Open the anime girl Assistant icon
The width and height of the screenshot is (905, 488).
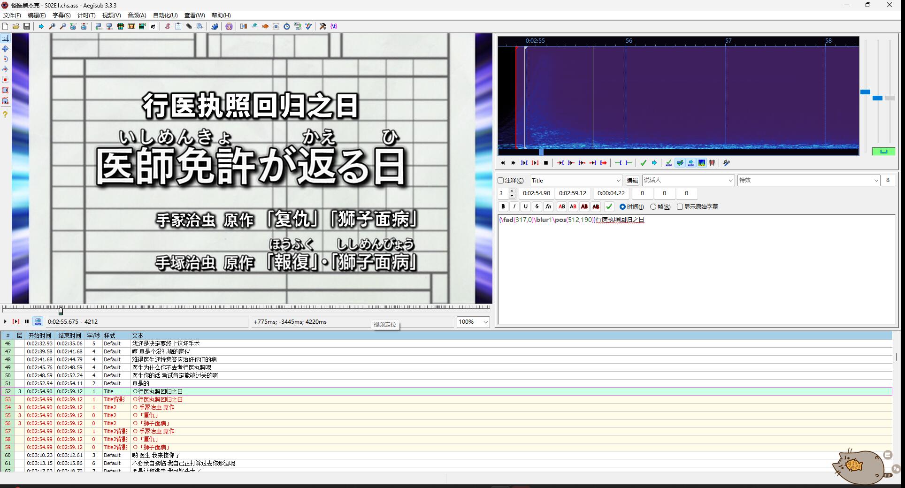point(229,26)
